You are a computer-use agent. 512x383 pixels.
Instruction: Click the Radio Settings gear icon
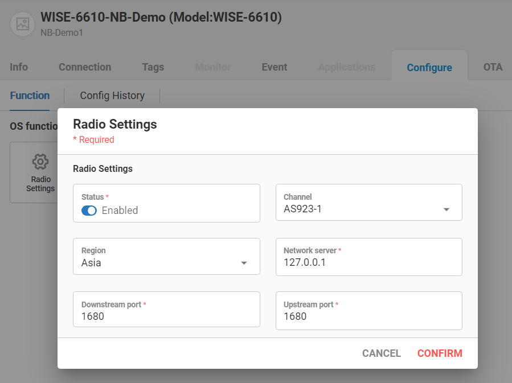point(40,162)
